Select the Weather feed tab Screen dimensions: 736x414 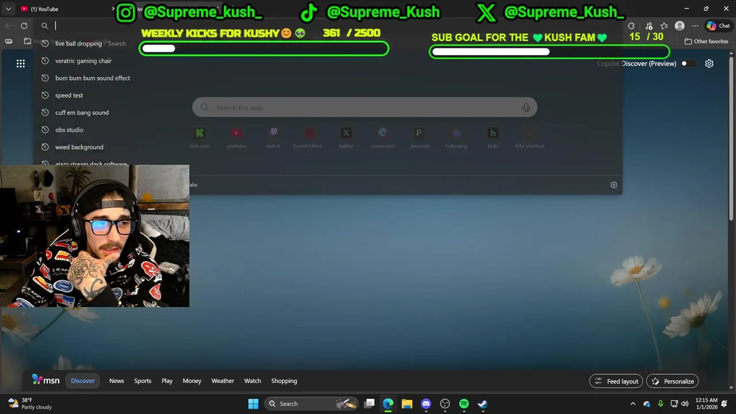point(223,381)
